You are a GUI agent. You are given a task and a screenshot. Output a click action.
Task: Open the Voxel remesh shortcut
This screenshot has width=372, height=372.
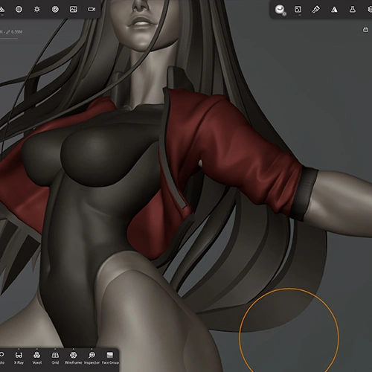coord(37,358)
